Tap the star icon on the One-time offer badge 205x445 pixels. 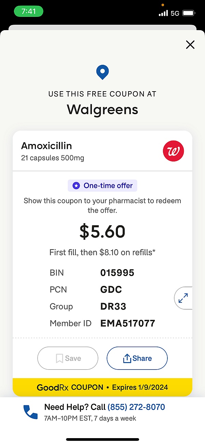pos(76,186)
